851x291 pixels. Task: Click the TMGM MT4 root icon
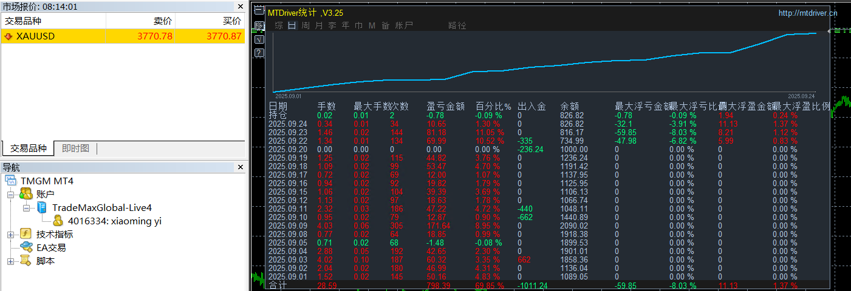click(x=12, y=181)
